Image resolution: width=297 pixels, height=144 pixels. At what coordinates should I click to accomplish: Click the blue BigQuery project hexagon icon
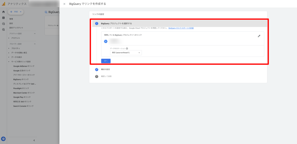coord(106,41)
